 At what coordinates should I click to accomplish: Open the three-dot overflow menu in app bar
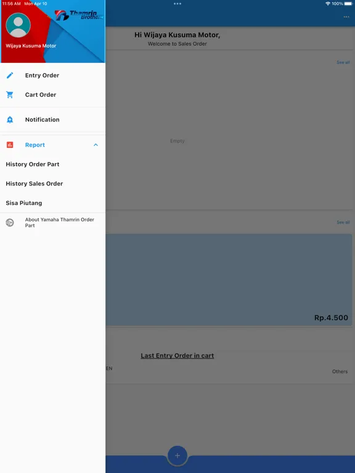point(346,17)
